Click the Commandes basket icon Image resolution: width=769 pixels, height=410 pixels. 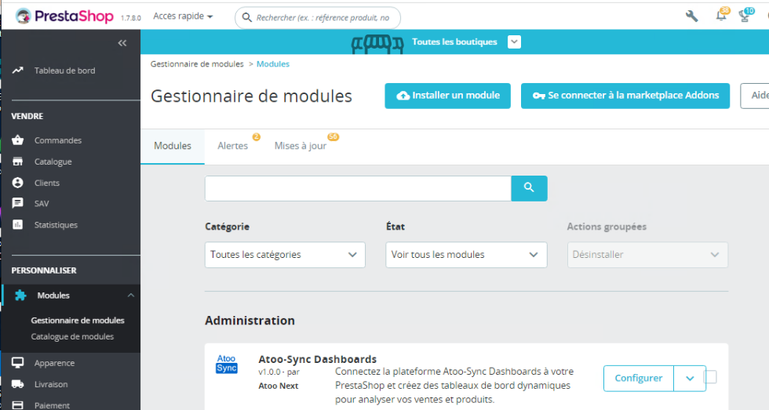click(x=17, y=140)
